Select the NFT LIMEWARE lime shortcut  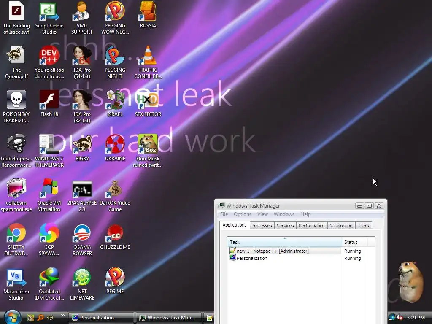pyautogui.click(x=82, y=284)
